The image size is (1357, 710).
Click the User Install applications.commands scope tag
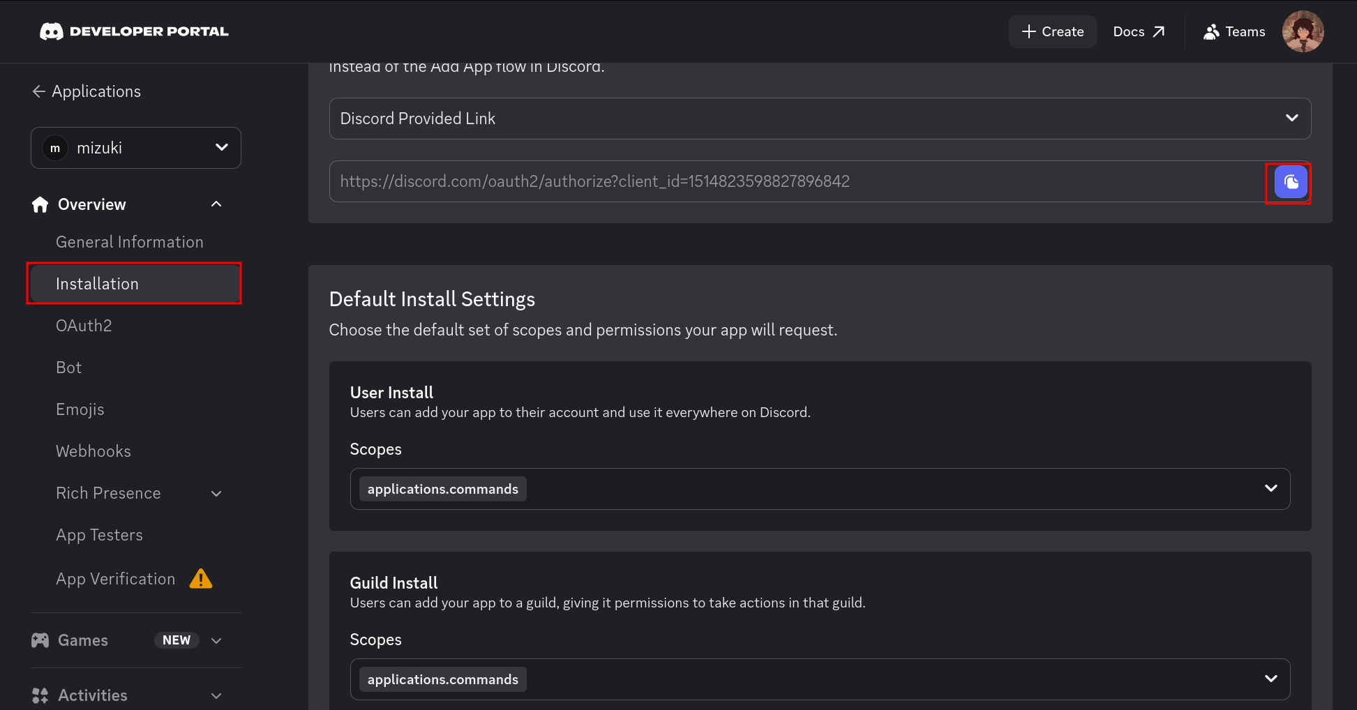click(x=443, y=489)
